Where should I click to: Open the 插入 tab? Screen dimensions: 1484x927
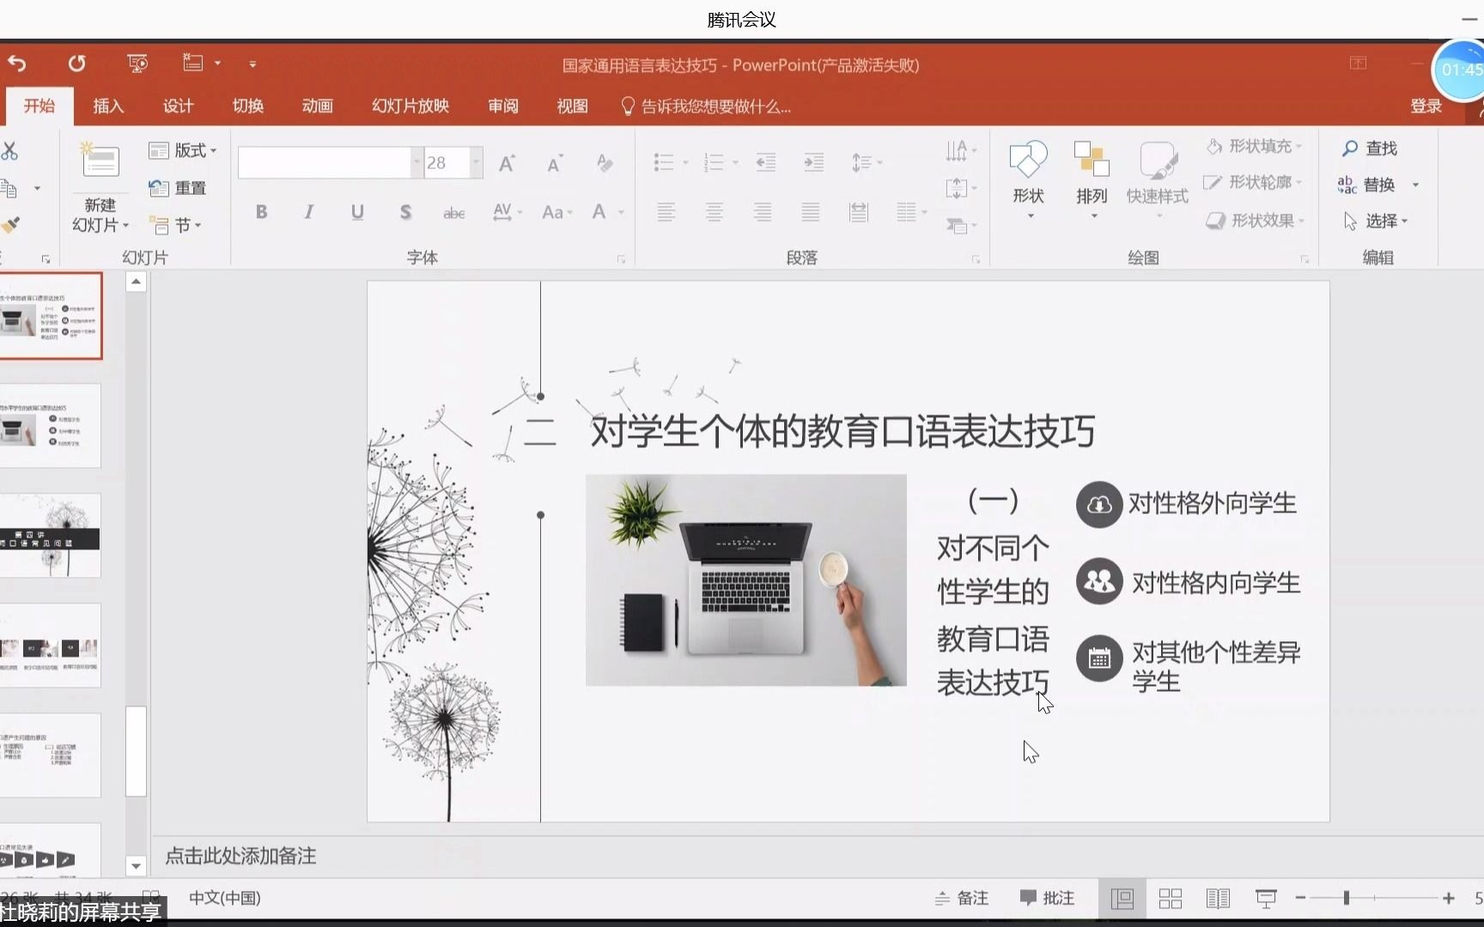tap(108, 106)
